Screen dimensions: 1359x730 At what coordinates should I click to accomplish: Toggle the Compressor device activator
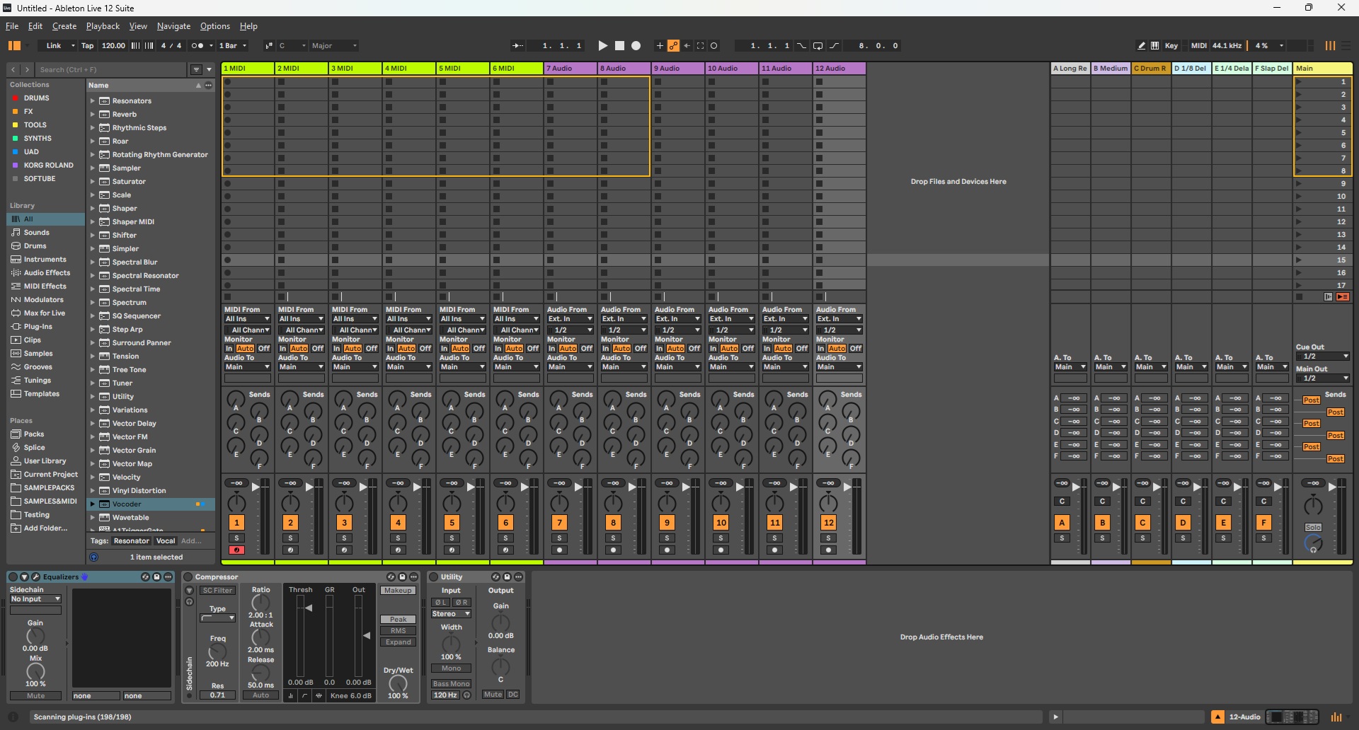point(188,577)
